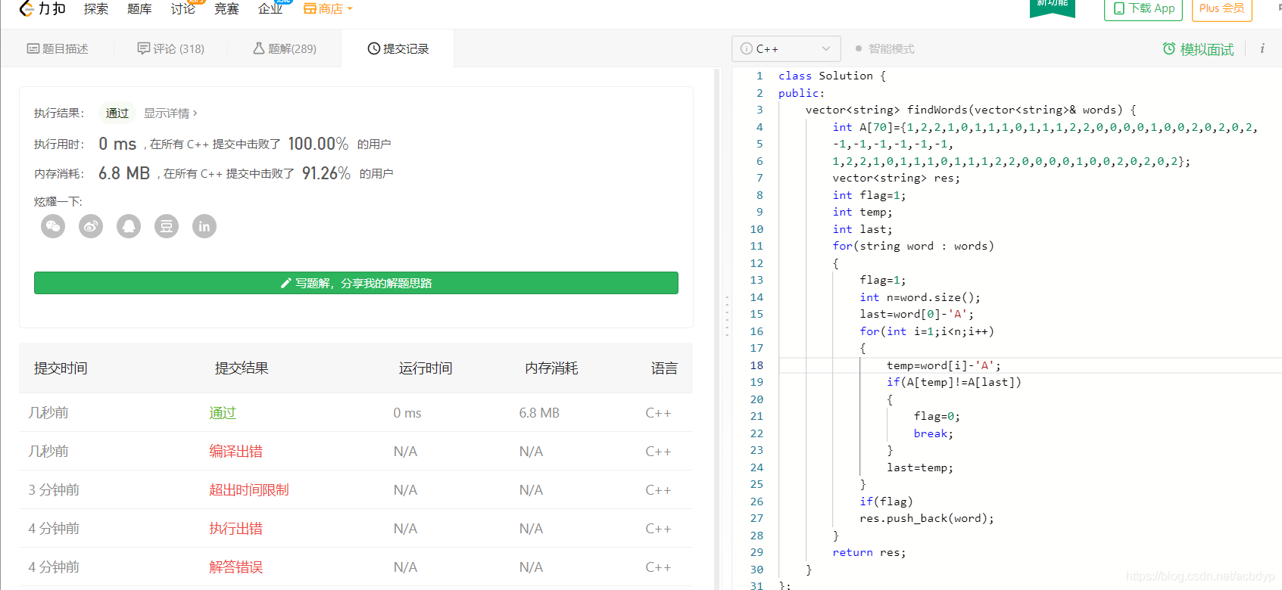Image resolution: width=1282 pixels, height=590 pixels.
Task: Open the 题库 navigation item
Action: [x=139, y=8]
